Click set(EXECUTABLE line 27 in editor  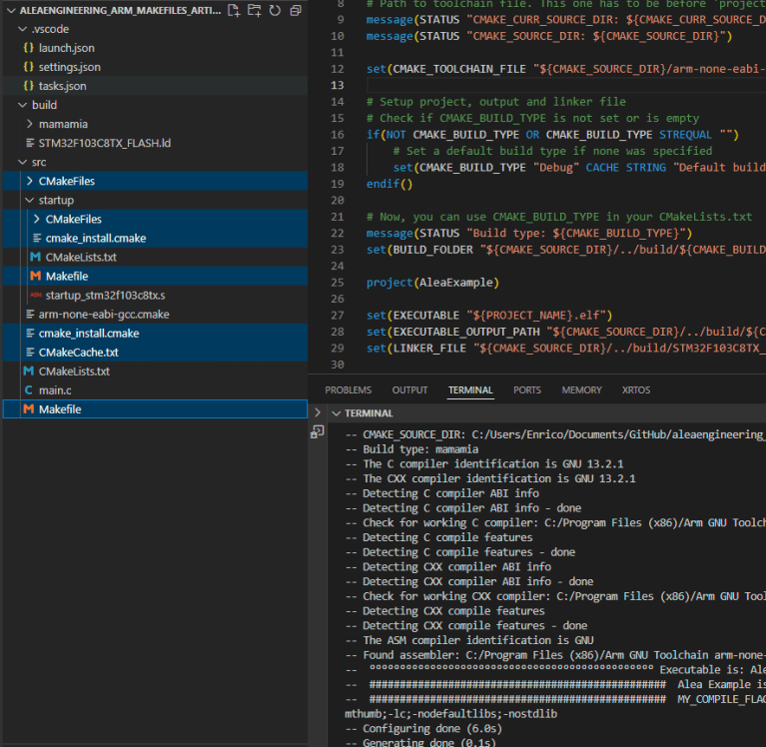tap(489, 316)
